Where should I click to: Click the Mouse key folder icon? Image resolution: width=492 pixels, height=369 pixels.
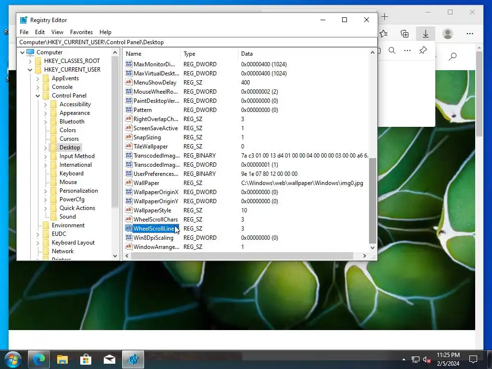pyautogui.click(x=54, y=182)
